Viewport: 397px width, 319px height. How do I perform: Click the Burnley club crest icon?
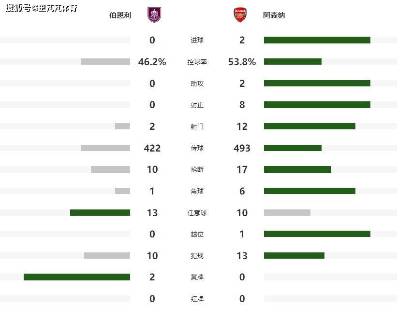tap(155, 15)
